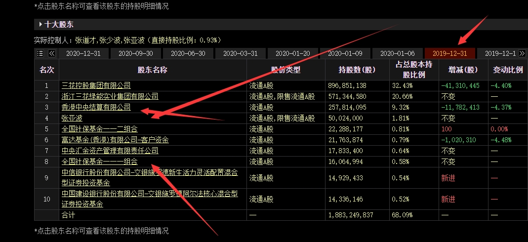Open the date list icon left of 2020-12-31
This screenshot has width=528, height=242.
coord(40,53)
